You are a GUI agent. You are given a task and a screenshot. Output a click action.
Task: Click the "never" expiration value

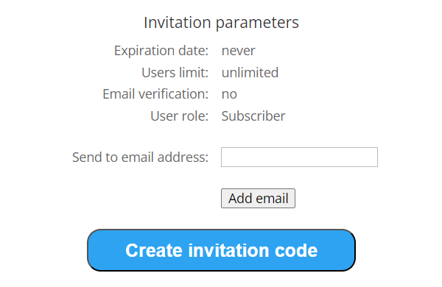[239, 51]
